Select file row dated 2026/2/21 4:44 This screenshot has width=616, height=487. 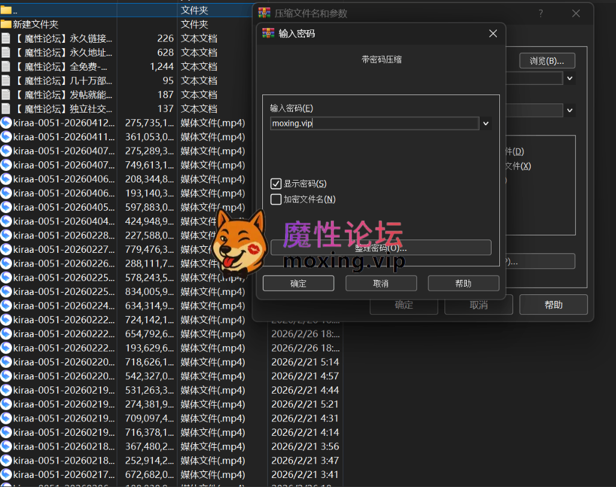171,390
